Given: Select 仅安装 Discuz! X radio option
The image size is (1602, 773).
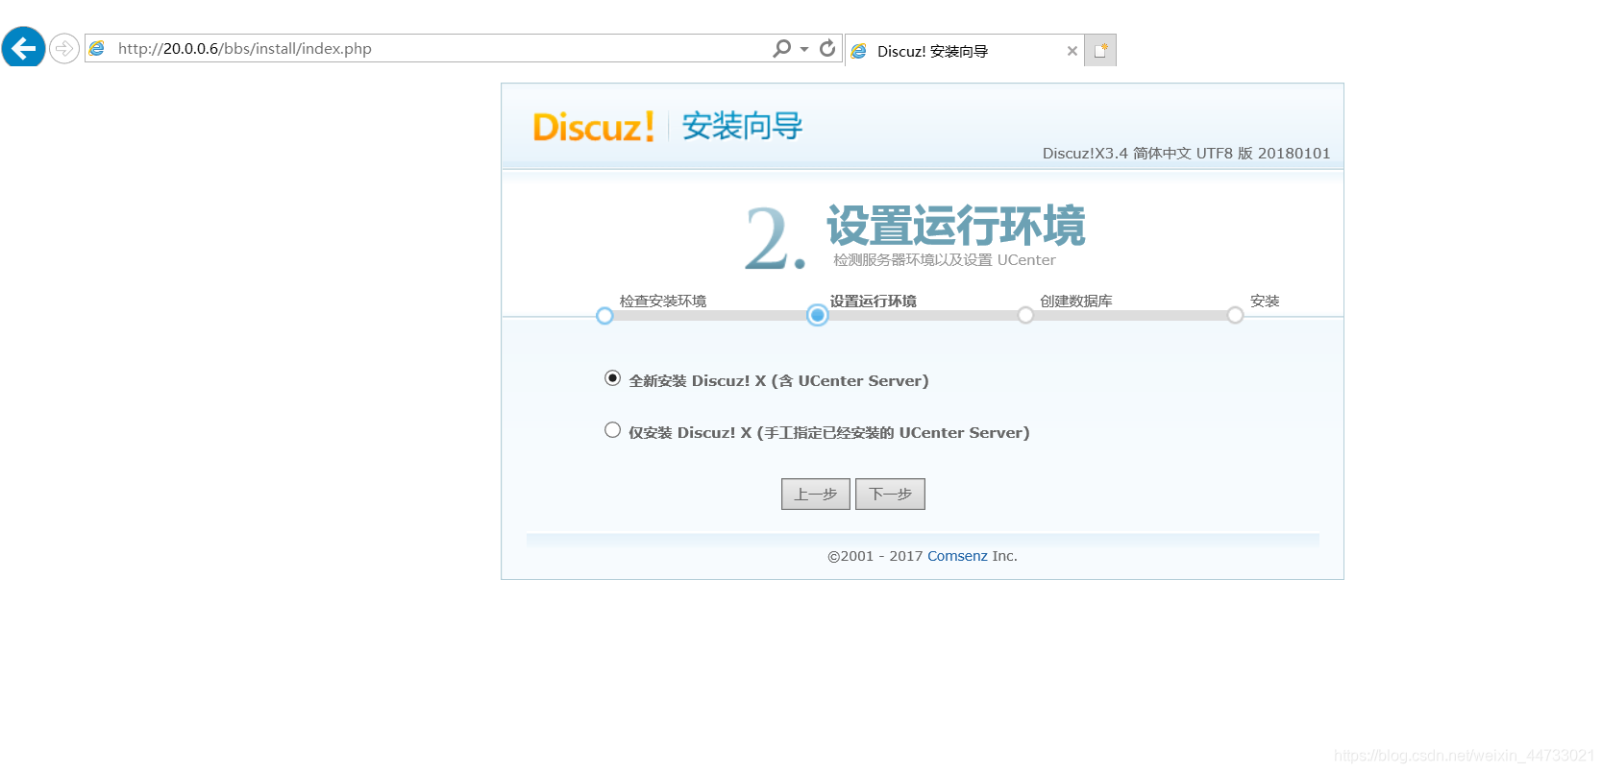Looking at the screenshot, I should pos(612,430).
